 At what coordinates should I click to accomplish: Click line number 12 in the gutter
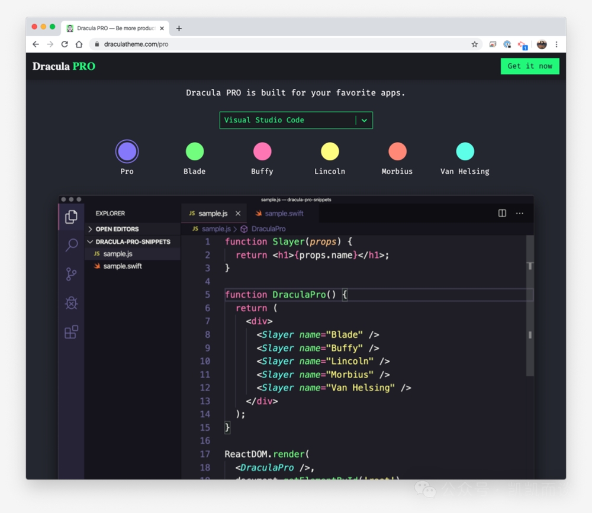[205, 388]
